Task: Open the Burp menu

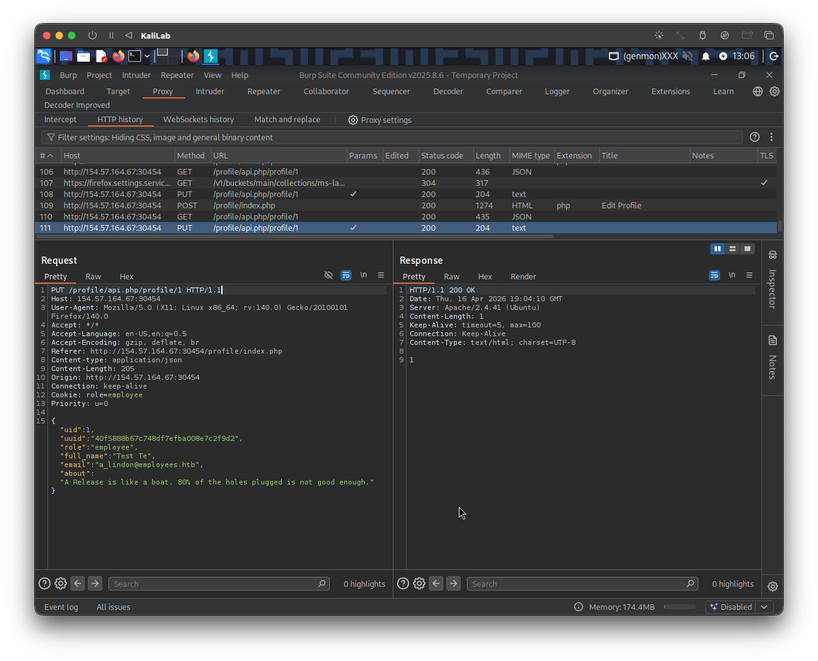Action: (x=68, y=75)
